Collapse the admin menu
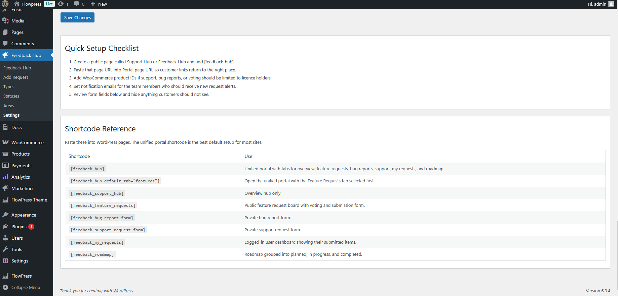 22,287
